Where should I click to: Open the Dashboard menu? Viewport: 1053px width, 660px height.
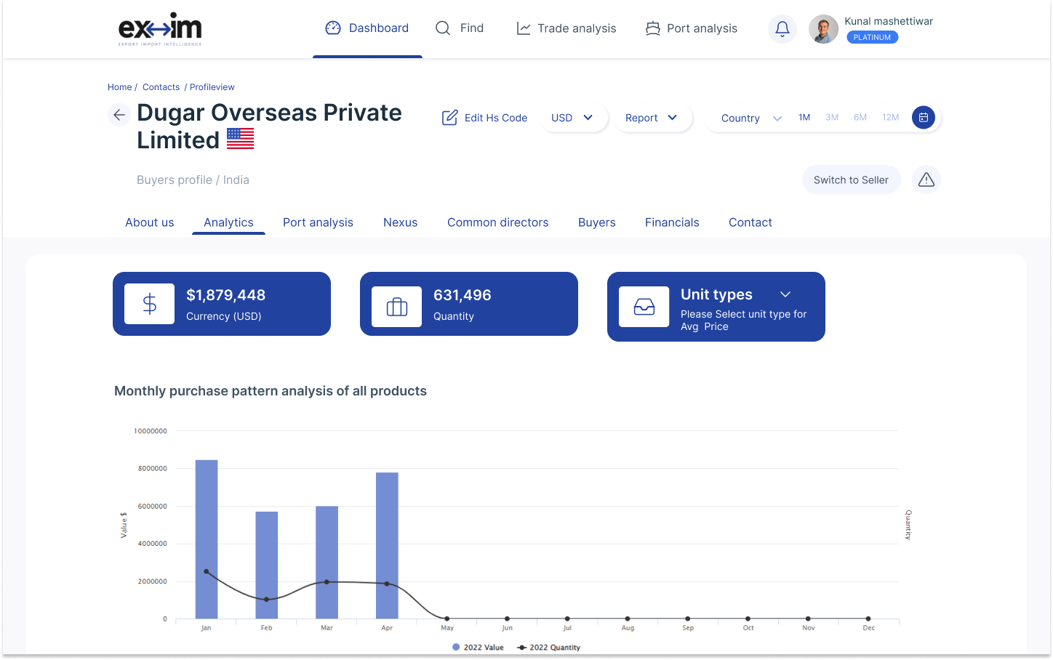367,28
